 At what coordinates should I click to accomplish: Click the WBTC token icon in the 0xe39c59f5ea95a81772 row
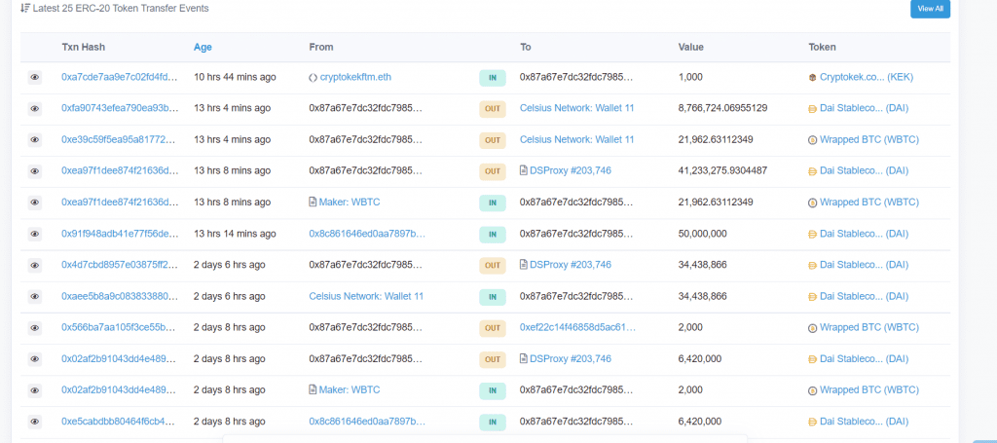tap(813, 140)
